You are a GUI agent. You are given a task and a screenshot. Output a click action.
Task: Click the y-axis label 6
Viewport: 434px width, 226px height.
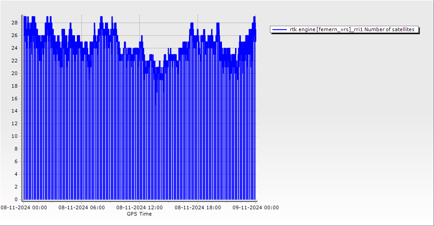point(15,161)
